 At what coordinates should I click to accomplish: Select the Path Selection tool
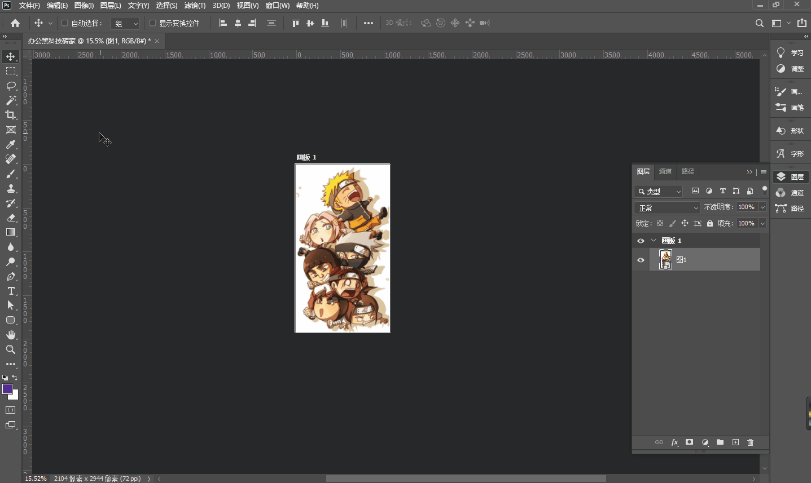coord(11,305)
